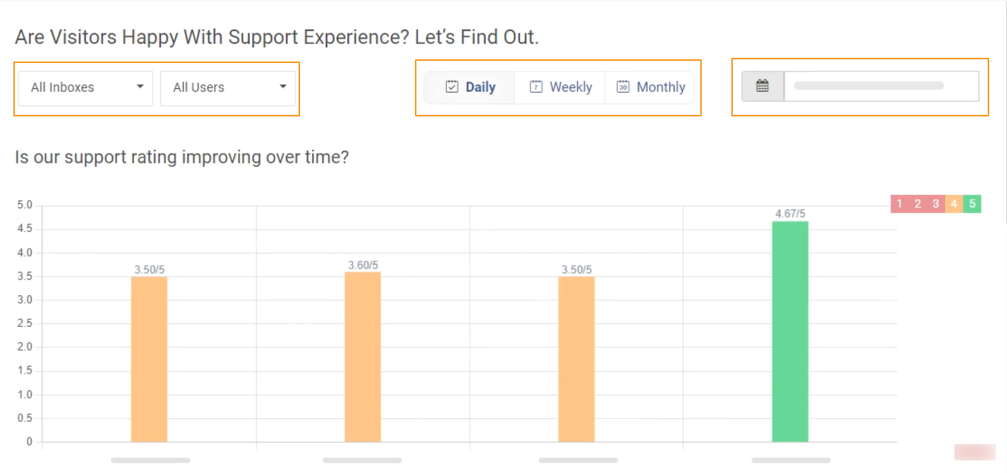This screenshot has height=473, width=1007.
Task: Select the Monthly view tab
Action: point(650,87)
